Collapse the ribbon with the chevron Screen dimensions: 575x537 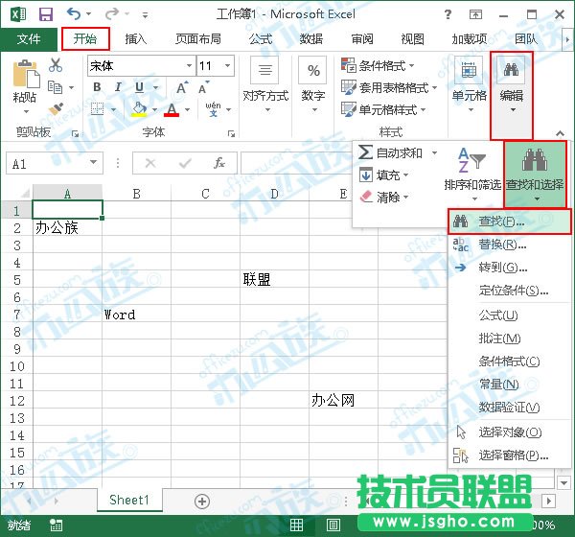(560, 133)
